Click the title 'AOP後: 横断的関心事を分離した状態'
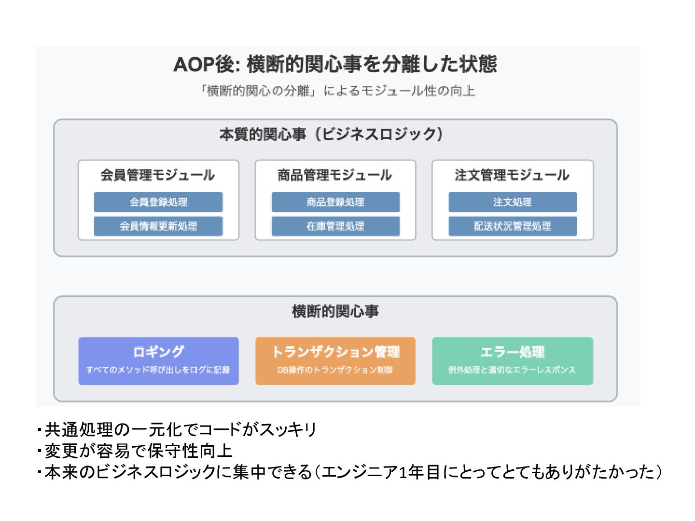This screenshot has width=695, height=521. tap(335, 64)
